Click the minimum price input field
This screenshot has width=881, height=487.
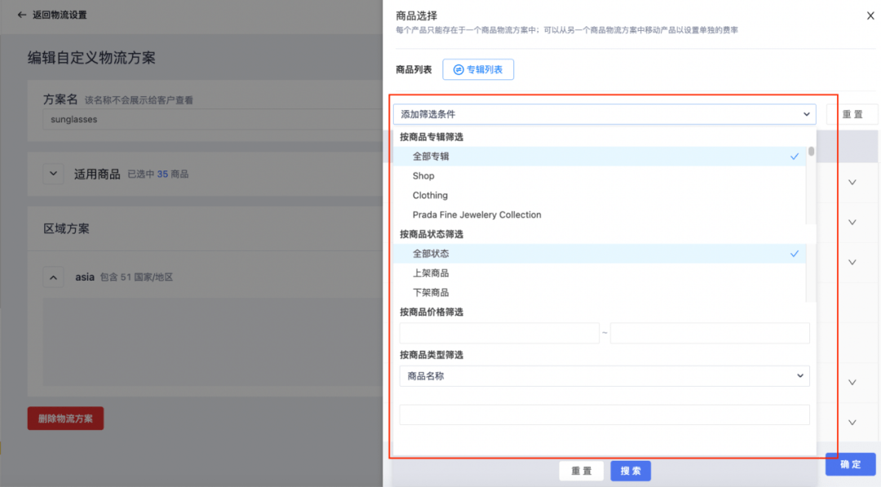coord(499,333)
